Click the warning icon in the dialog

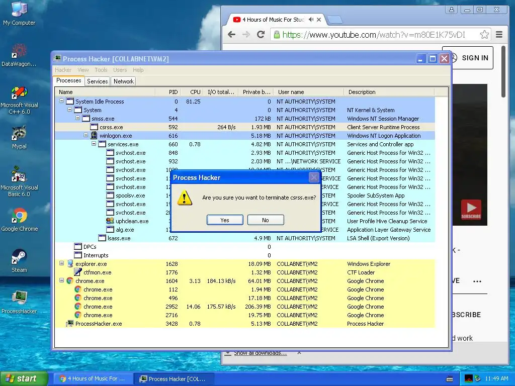click(x=184, y=198)
